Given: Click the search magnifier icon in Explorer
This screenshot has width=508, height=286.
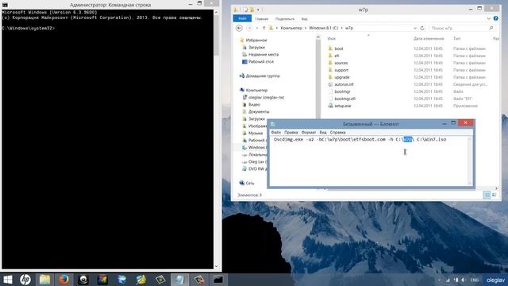Looking at the screenshot, I should (491, 29).
